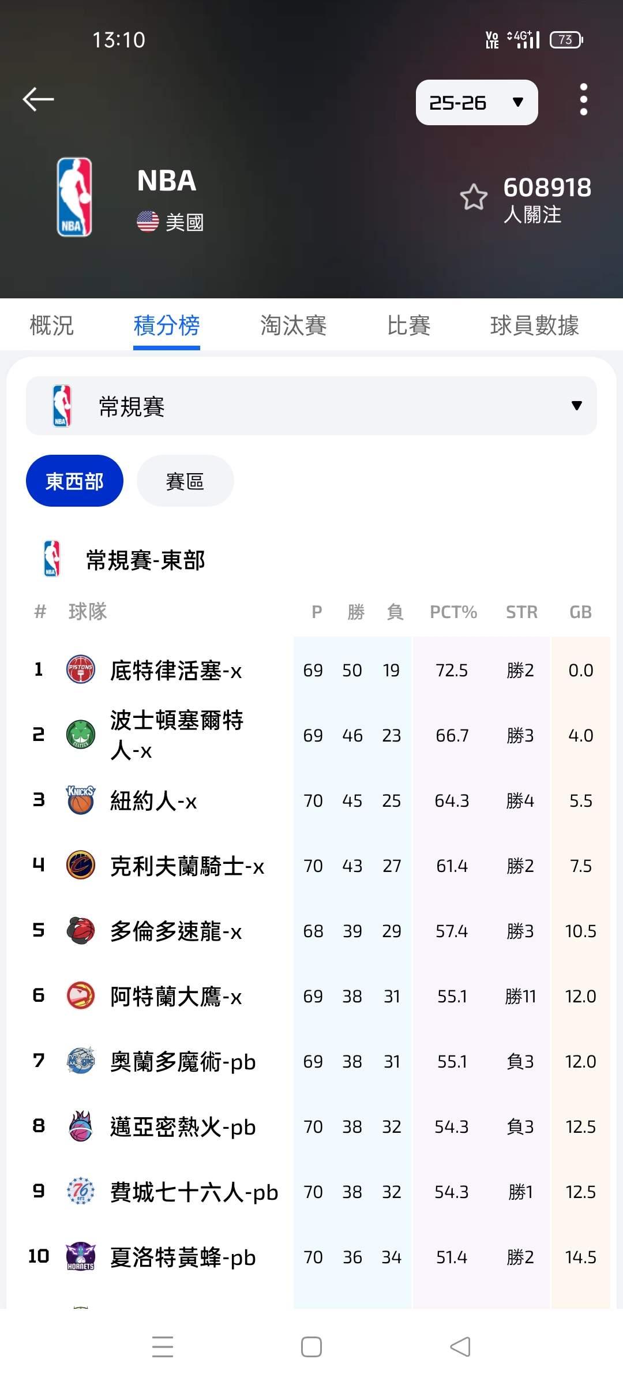
Task: Expand the 常規賽 stage selector
Action: pyautogui.click(x=311, y=406)
